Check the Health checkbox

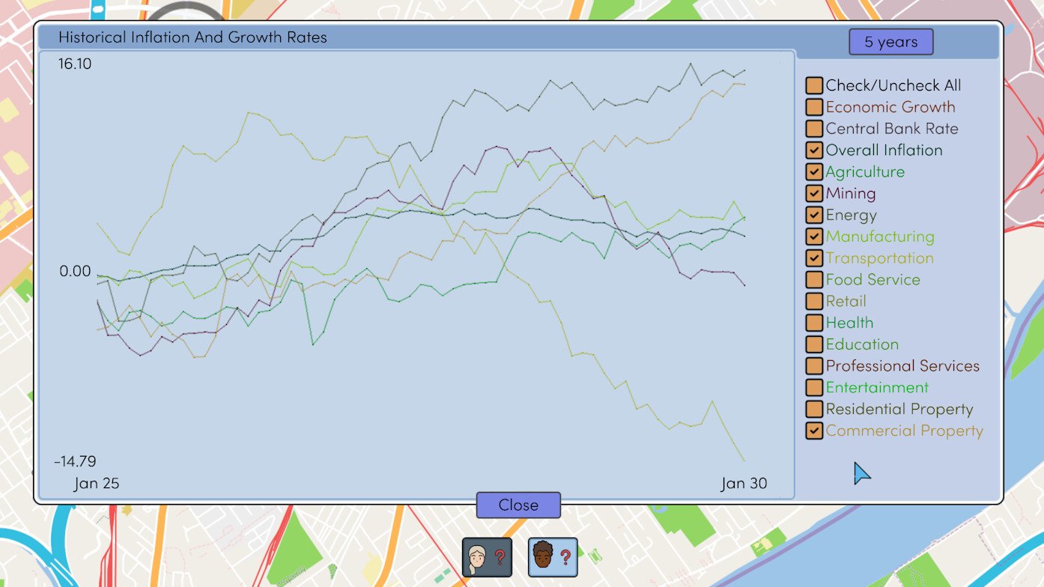tap(814, 323)
